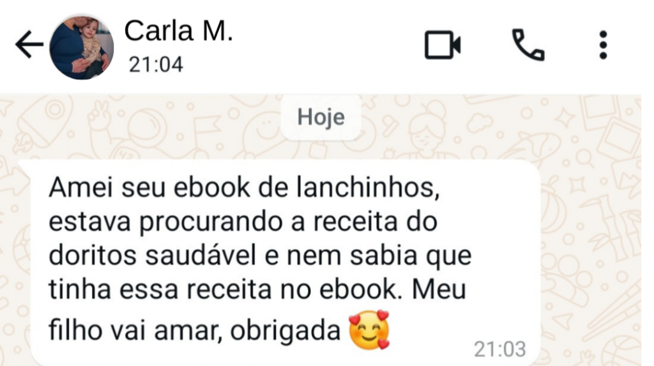Tap the 21:03 message timestamp
Viewport: 654px width, 366px height.
[x=499, y=349]
